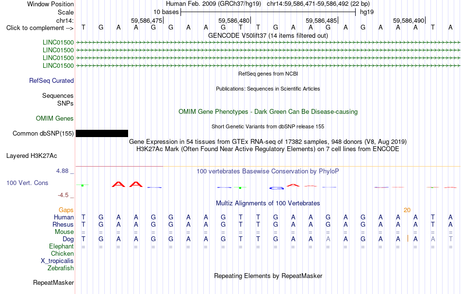Click the 59,586,490 coordinate marker
461x294 pixels.
409,20
